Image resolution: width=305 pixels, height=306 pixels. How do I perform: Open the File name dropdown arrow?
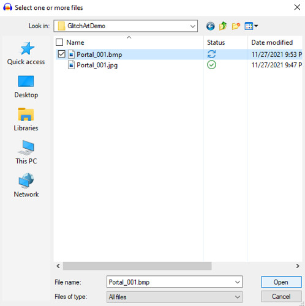[x=237, y=282]
